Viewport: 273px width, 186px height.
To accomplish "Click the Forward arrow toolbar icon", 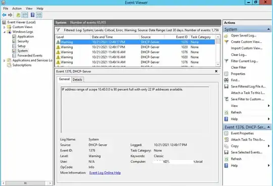I will [x=10, y=15].
